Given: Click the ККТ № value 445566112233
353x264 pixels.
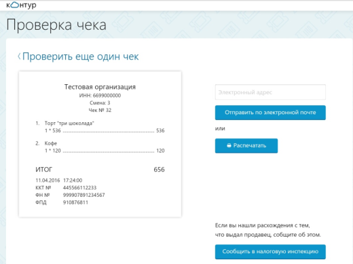Looking at the screenshot, I should (79, 187).
